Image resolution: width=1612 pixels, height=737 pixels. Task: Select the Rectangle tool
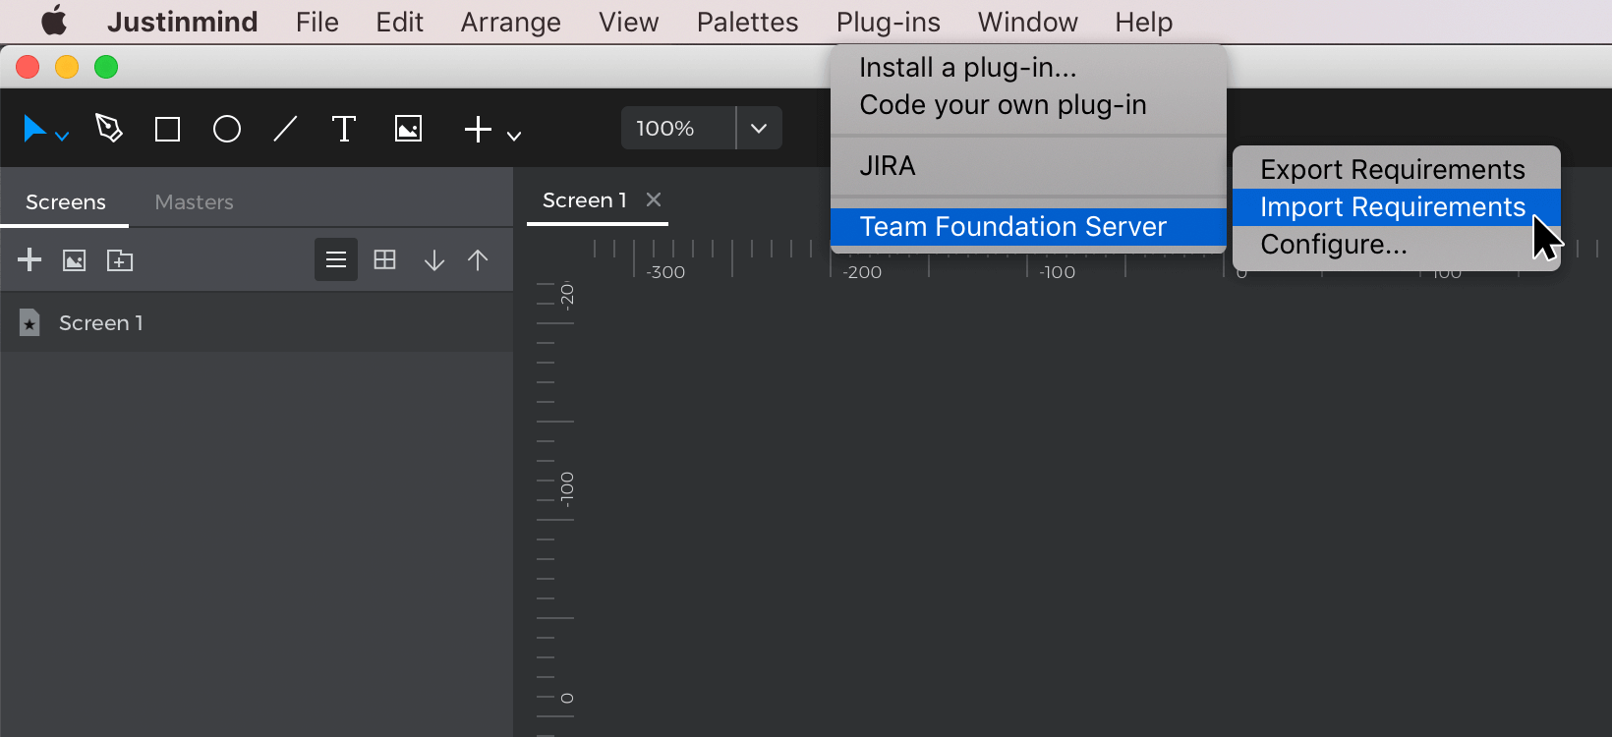click(168, 129)
